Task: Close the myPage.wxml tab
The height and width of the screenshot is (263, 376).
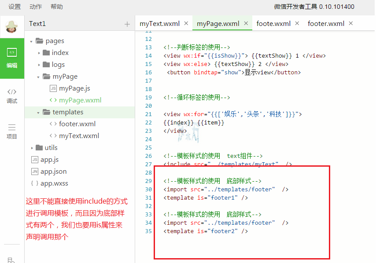Action: [x=246, y=23]
